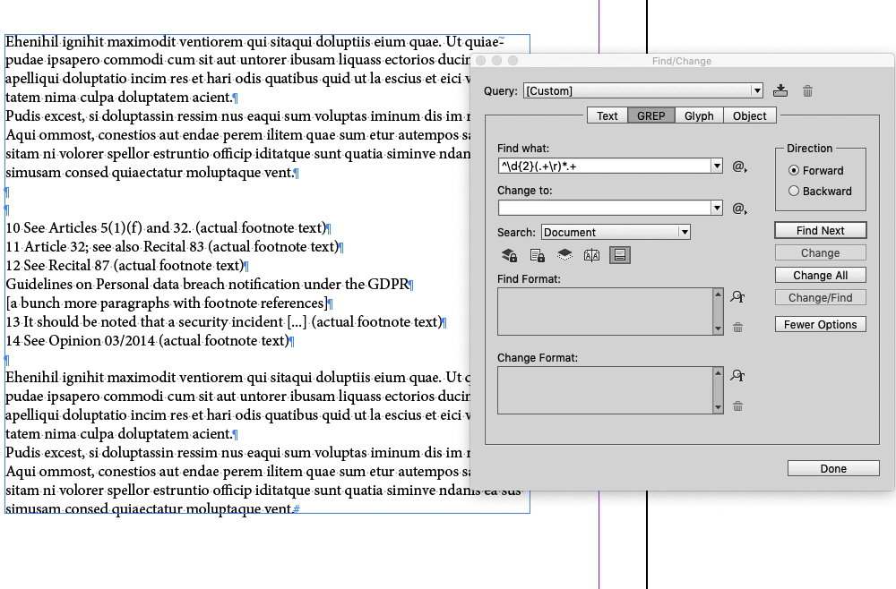Save the current search query

click(780, 90)
